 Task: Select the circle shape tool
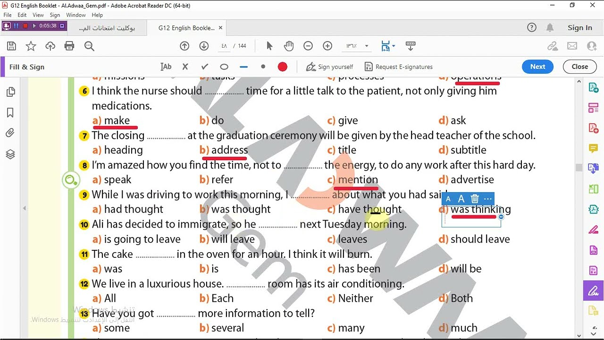(x=224, y=67)
